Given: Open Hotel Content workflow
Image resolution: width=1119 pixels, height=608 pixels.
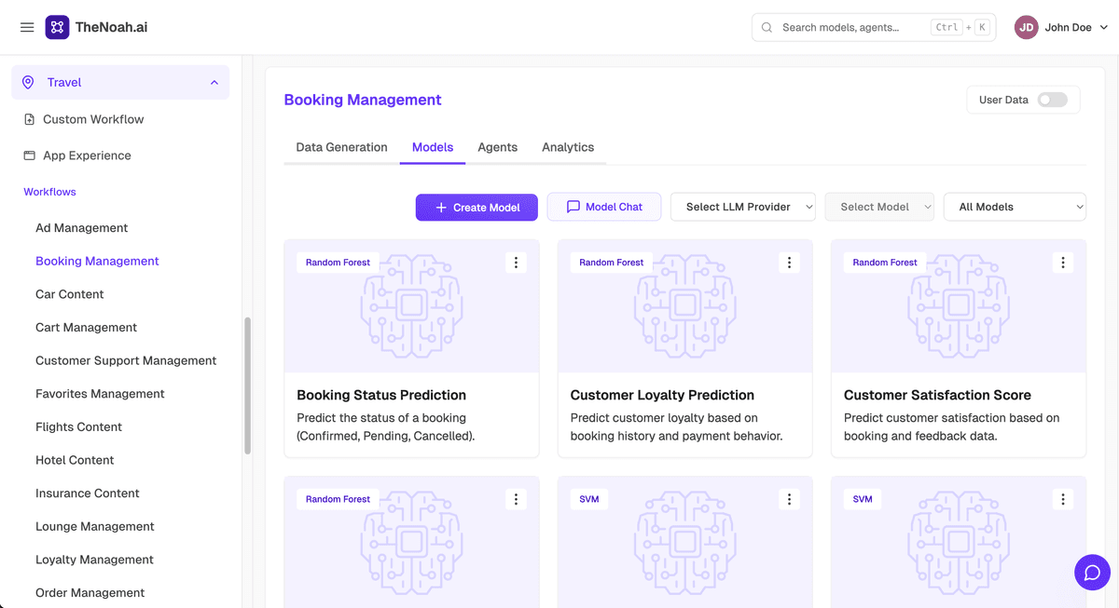Looking at the screenshot, I should [75, 460].
